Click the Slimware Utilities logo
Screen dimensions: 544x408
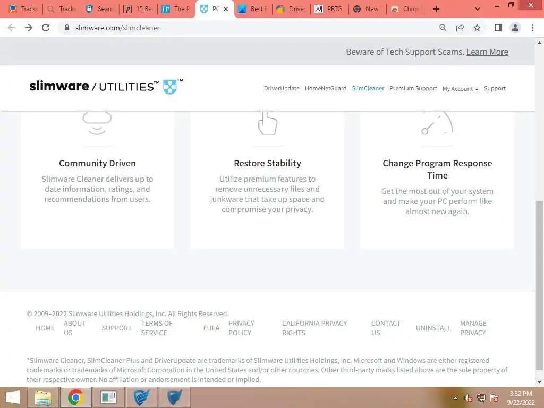[106, 86]
